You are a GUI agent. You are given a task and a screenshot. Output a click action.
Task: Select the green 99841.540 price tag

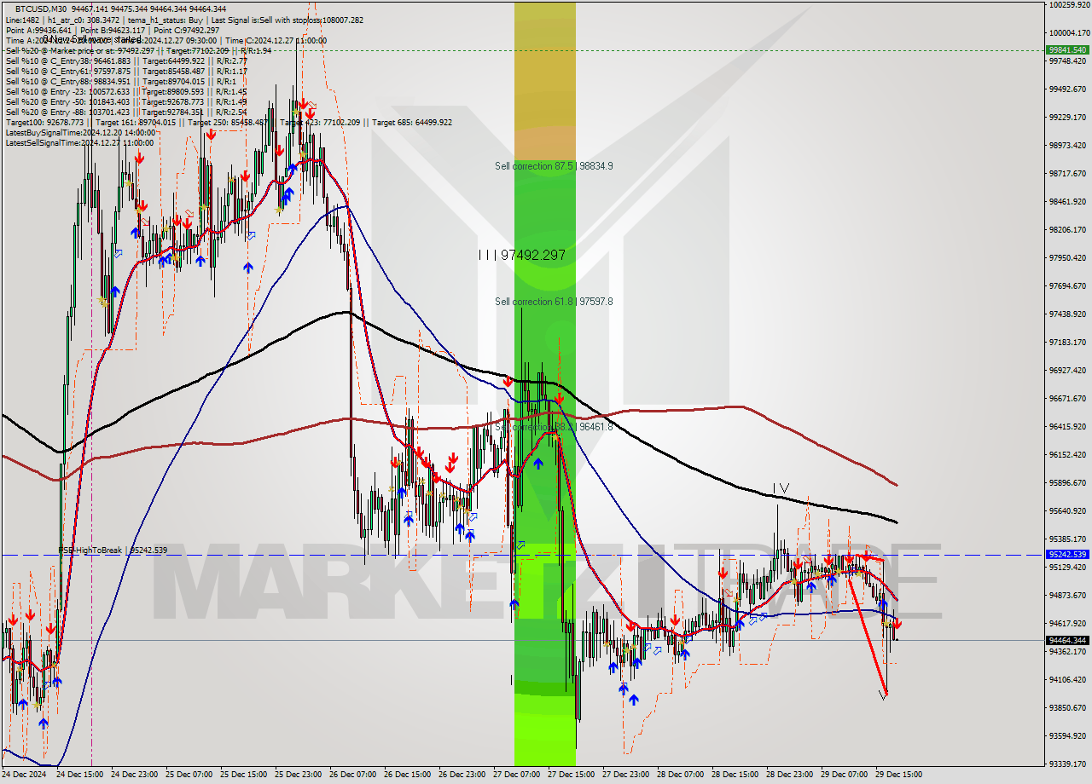point(1067,49)
